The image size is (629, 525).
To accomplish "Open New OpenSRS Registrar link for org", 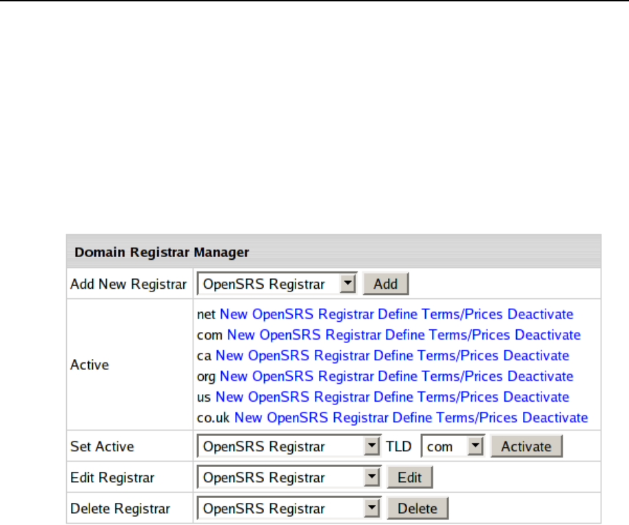I will 297,377.
